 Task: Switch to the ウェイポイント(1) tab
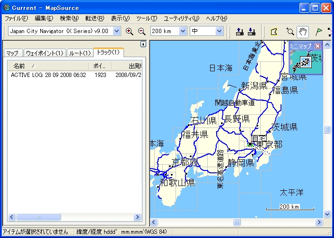[x=44, y=53]
